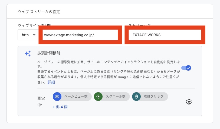Select the ページビュー数 chip
This screenshot has width=220, height=129.
72,97
